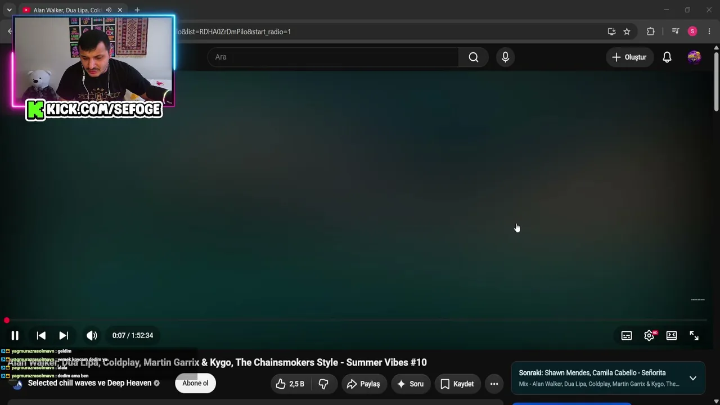
Task: Toggle the player fullscreen mode
Action: point(694,335)
